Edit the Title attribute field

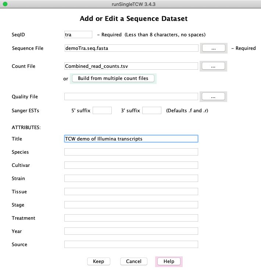[x=131, y=139]
